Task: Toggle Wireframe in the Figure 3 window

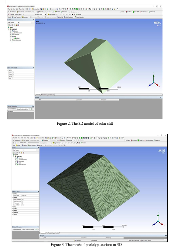Action: (x=45, y=140)
